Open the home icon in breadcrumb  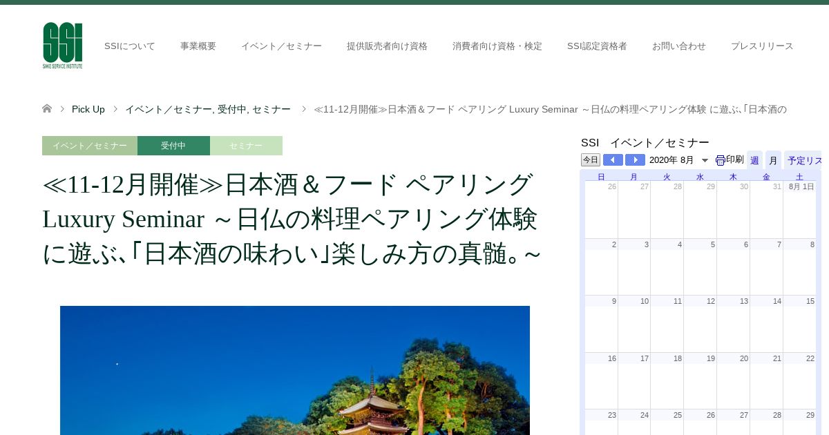pos(47,108)
